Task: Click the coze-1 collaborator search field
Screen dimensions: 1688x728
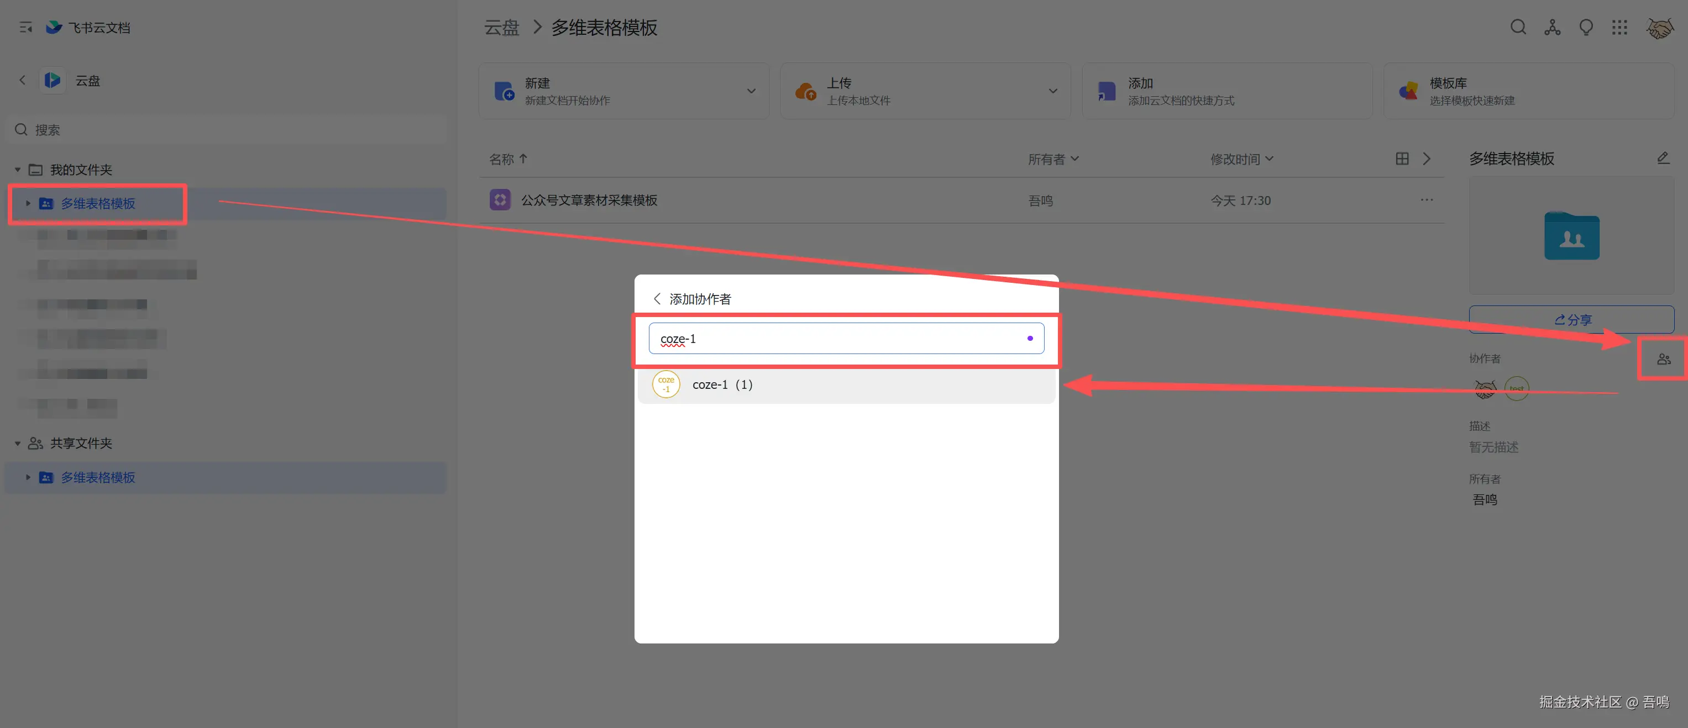Action: [839, 339]
